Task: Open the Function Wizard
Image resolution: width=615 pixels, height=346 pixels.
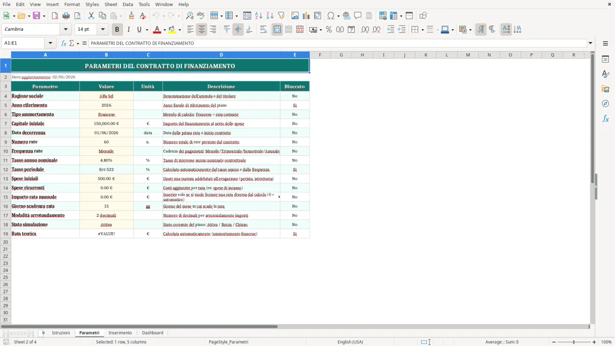Action: point(64,44)
